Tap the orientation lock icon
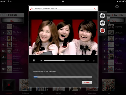This screenshot has width=126, height=95. 63,1
